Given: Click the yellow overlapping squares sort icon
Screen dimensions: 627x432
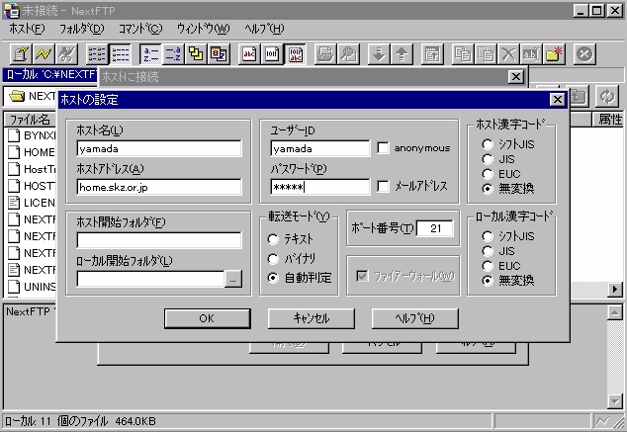Looking at the screenshot, I should (x=196, y=53).
